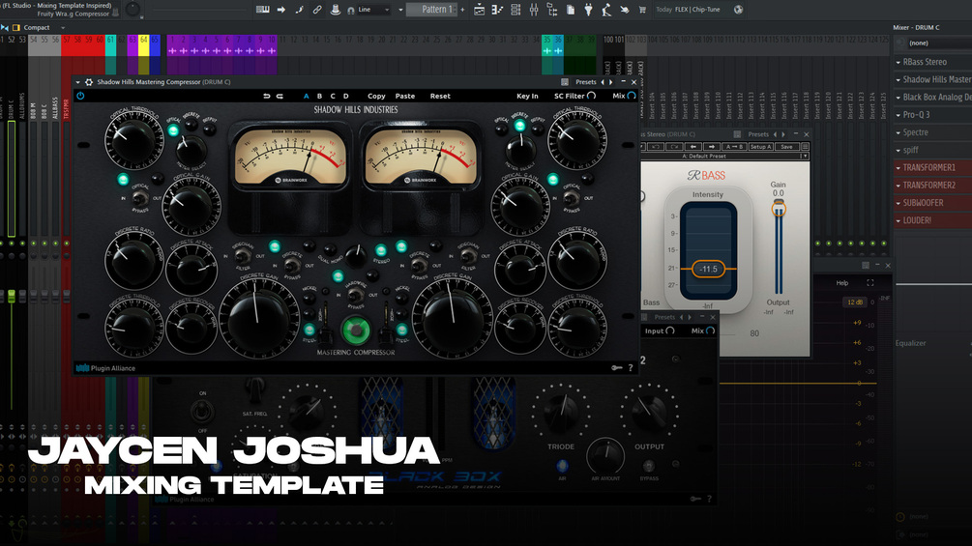Click the Paste button in Shadow Hills

click(x=405, y=96)
